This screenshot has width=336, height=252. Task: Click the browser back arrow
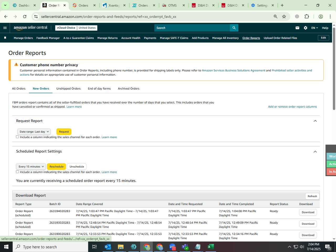(x=6, y=17)
